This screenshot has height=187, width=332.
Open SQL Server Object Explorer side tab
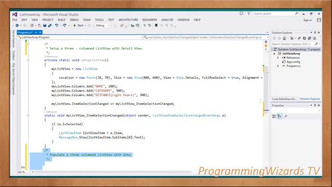pyautogui.click(x=13, y=79)
